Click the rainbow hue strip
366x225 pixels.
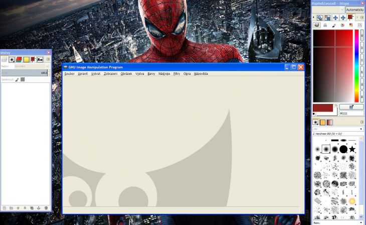[356, 66]
